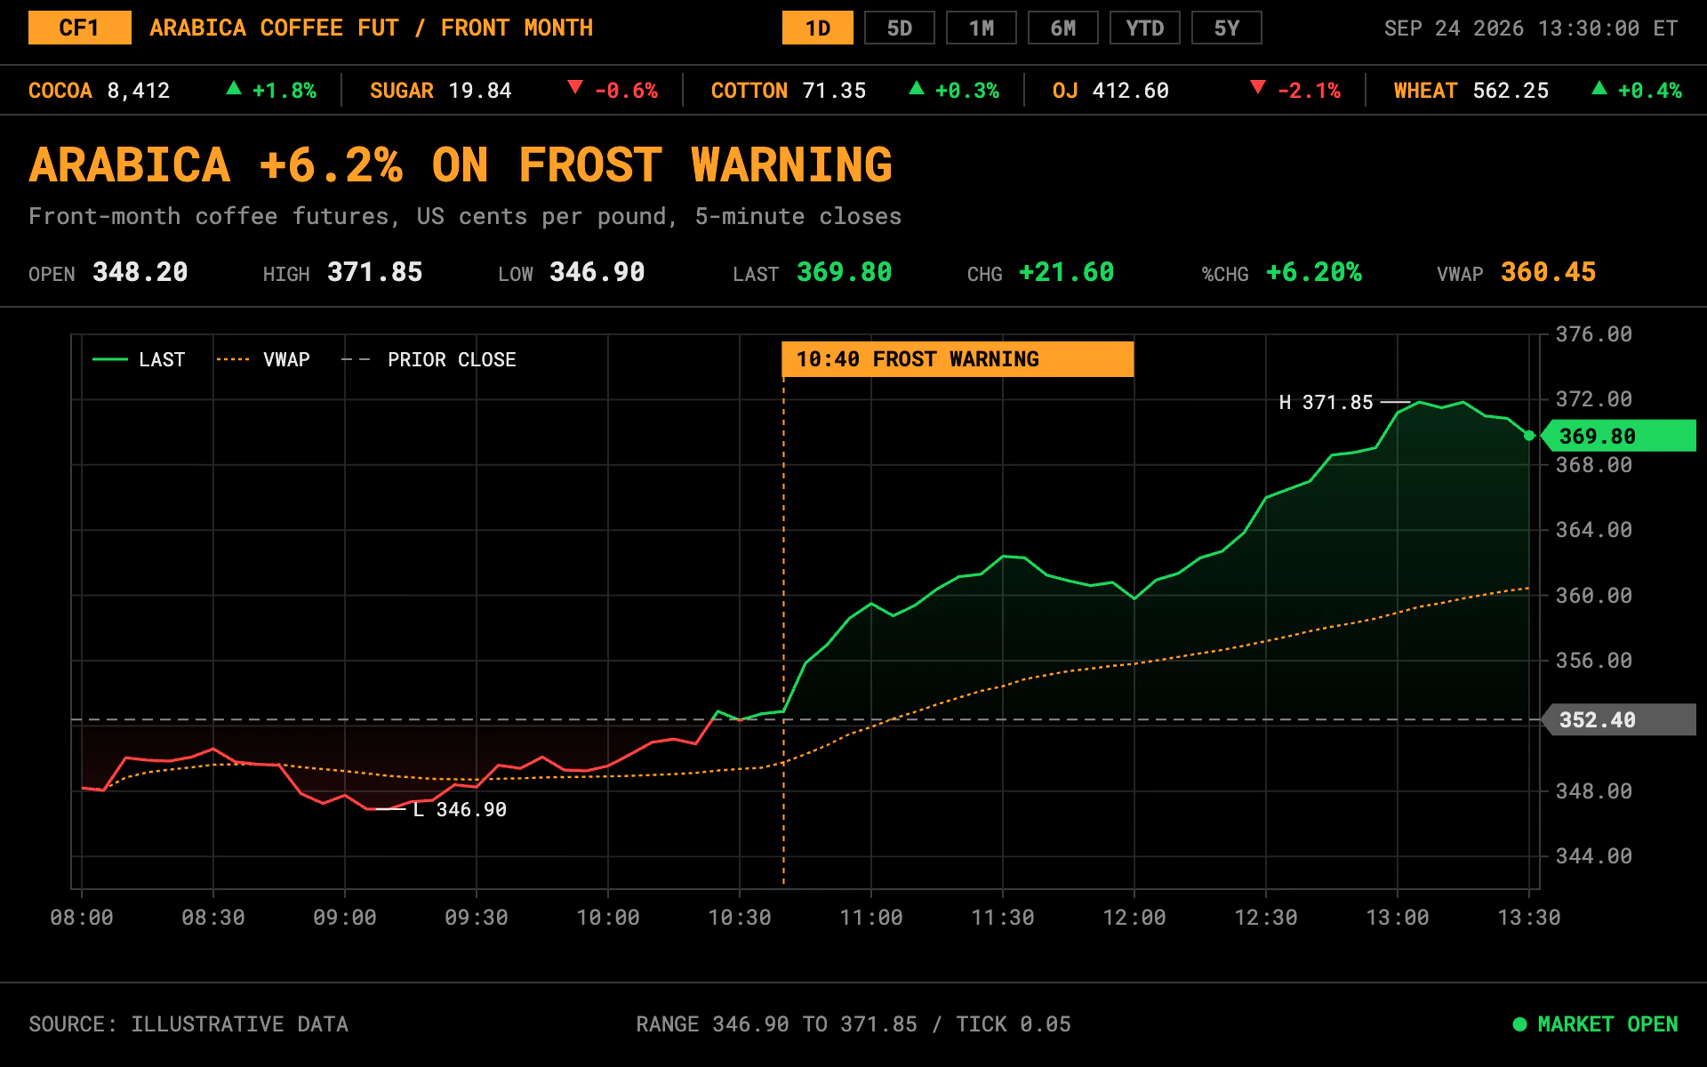Image resolution: width=1707 pixels, height=1067 pixels.
Task: Click the CHG value +21.60
Action: pos(1066,272)
